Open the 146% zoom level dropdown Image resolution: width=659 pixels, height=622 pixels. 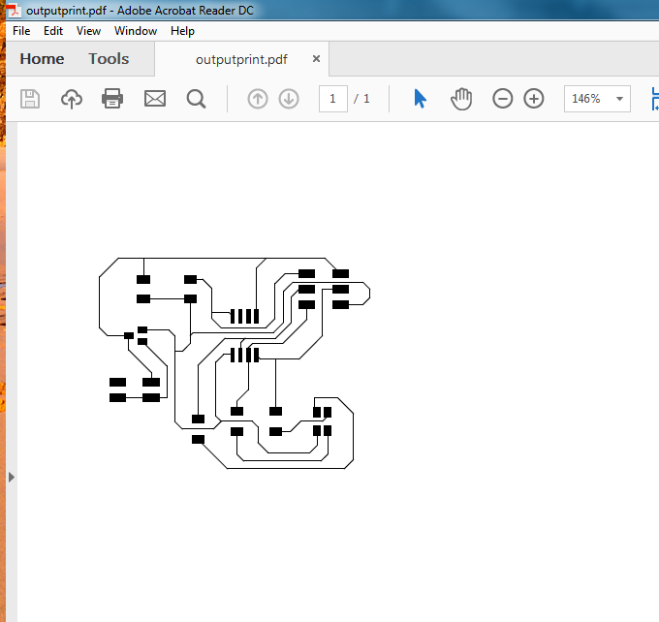coord(597,99)
